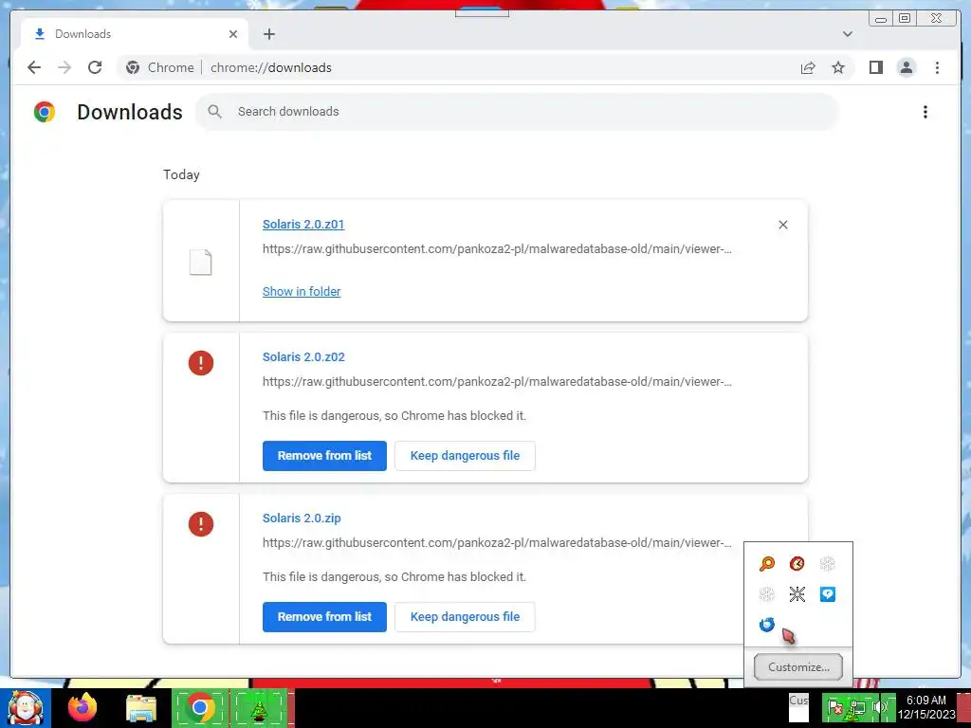This screenshot has height=728, width=971.
Task: Open the profile avatar menu
Action: click(906, 67)
